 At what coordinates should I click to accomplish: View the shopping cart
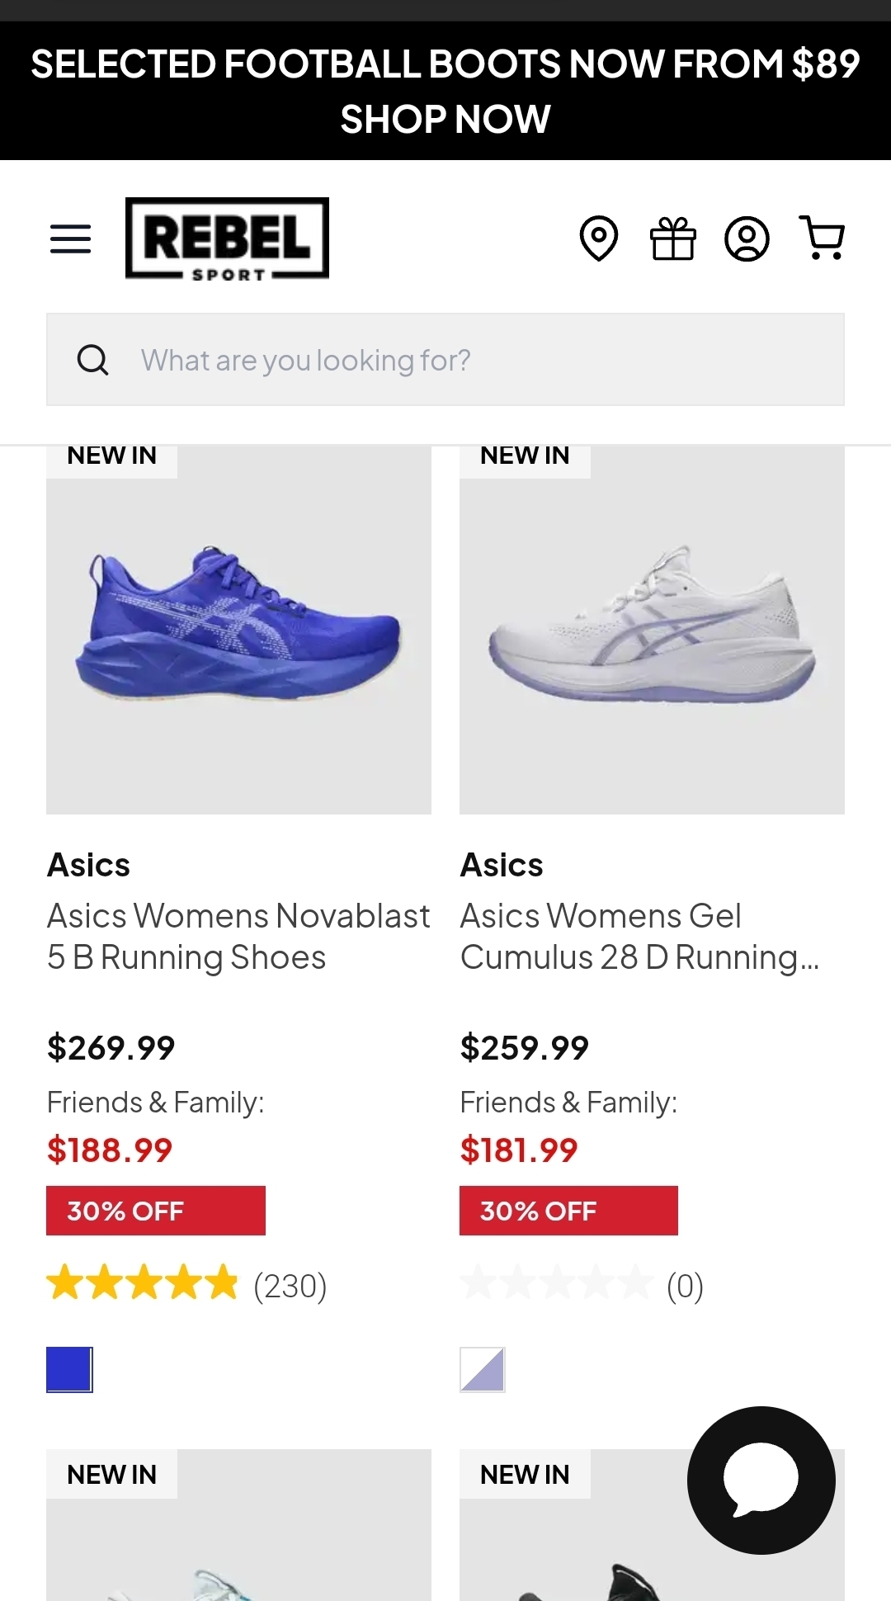click(x=822, y=238)
